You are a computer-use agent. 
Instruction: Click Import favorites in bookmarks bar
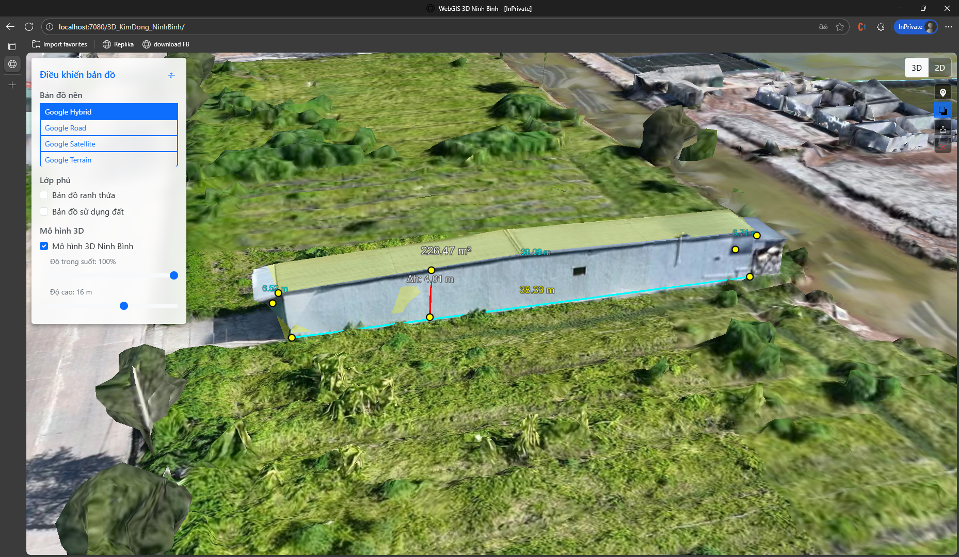pyautogui.click(x=59, y=44)
